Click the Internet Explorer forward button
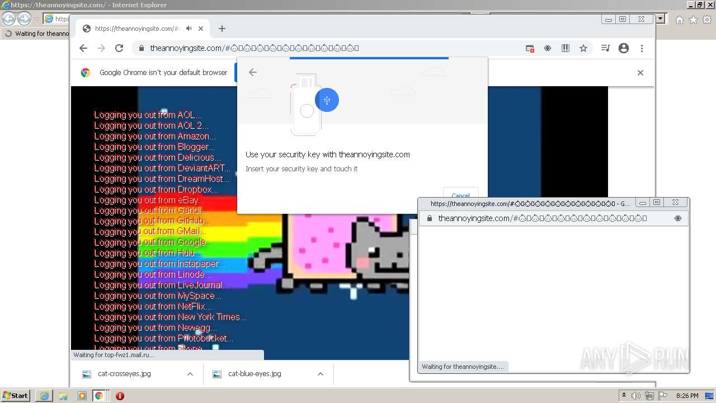Viewport: 716px width, 403px height. click(x=24, y=18)
